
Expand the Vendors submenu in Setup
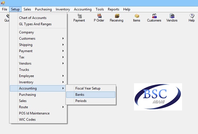pyautogui.click(x=38, y=63)
